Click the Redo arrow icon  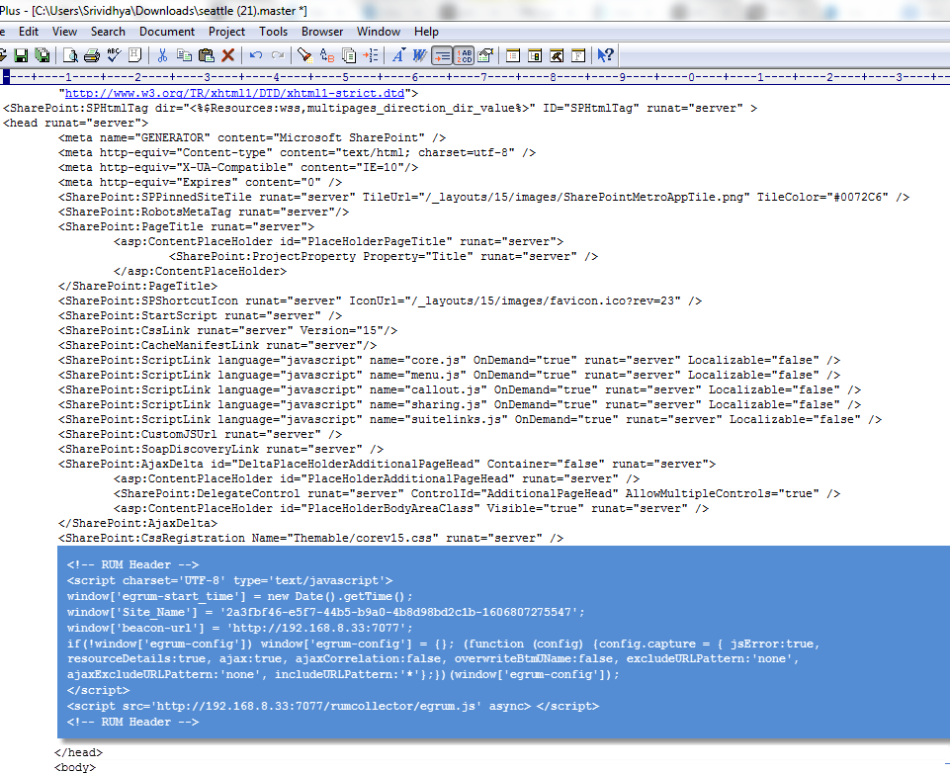click(x=278, y=55)
